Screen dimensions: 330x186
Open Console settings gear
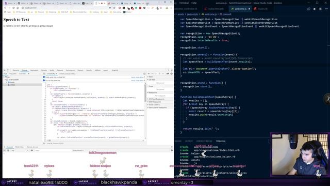(x=172, y=150)
